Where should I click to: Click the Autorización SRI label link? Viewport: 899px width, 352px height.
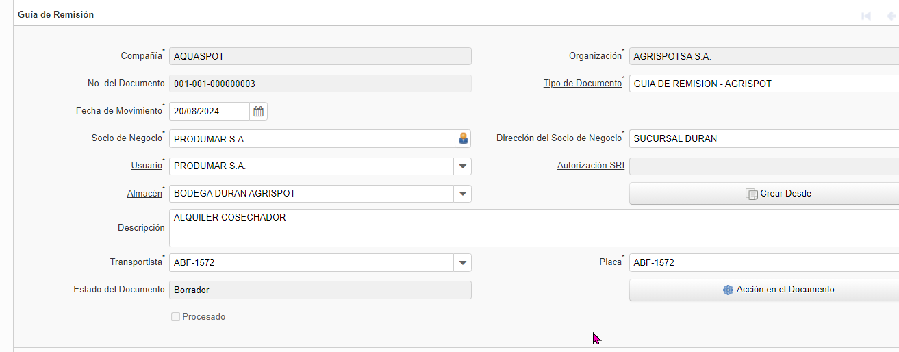pos(590,166)
